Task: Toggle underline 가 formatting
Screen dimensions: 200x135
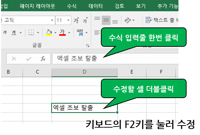Action: (x=14, y=33)
